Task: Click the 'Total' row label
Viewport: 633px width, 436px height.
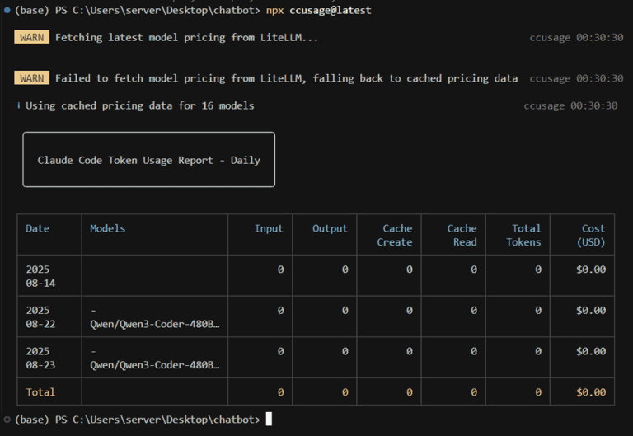Action: (40, 392)
